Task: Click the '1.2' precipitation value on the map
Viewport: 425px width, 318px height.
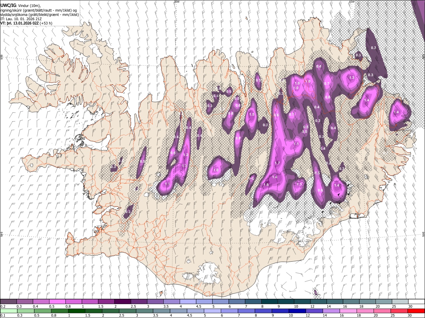Action: click(x=186, y=155)
